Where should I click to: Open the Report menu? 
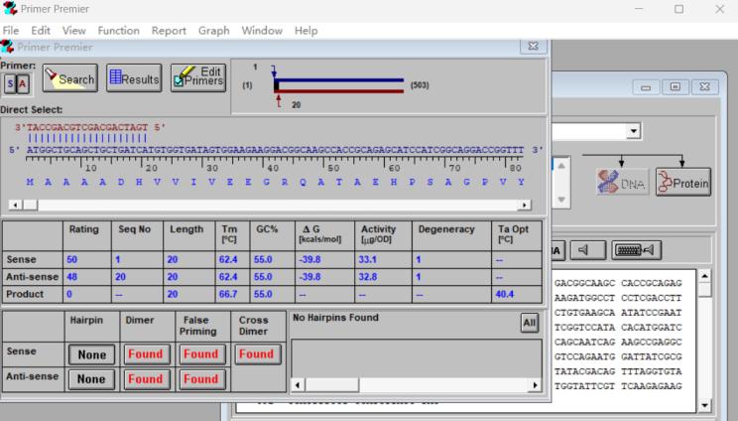point(169,31)
